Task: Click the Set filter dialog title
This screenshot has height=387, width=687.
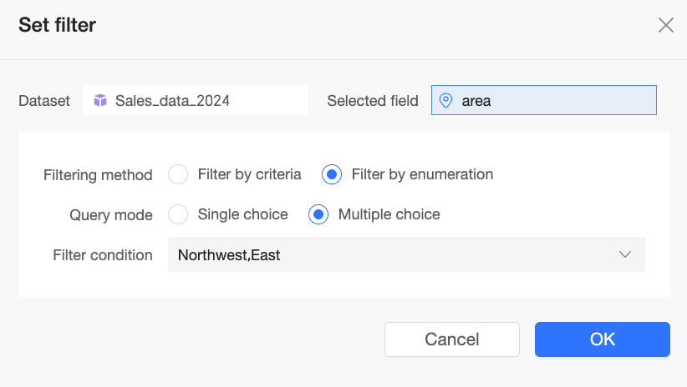Action: tap(58, 25)
